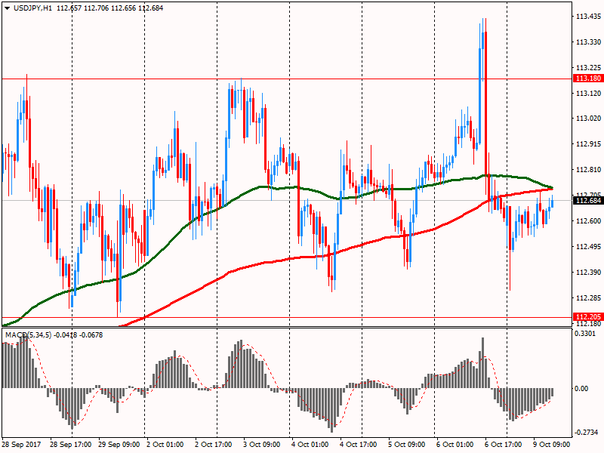This screenshot has height=453, width=604.
Task: Select the 6 Oct 17:00 time label
Action: 503,445
